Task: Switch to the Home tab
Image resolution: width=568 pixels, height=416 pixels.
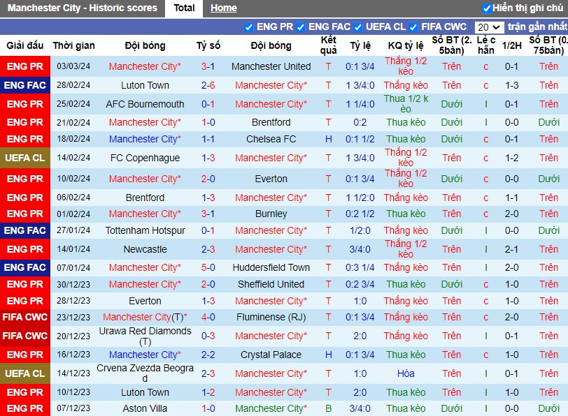Action: pyautogui.click(x=224, y=8)
